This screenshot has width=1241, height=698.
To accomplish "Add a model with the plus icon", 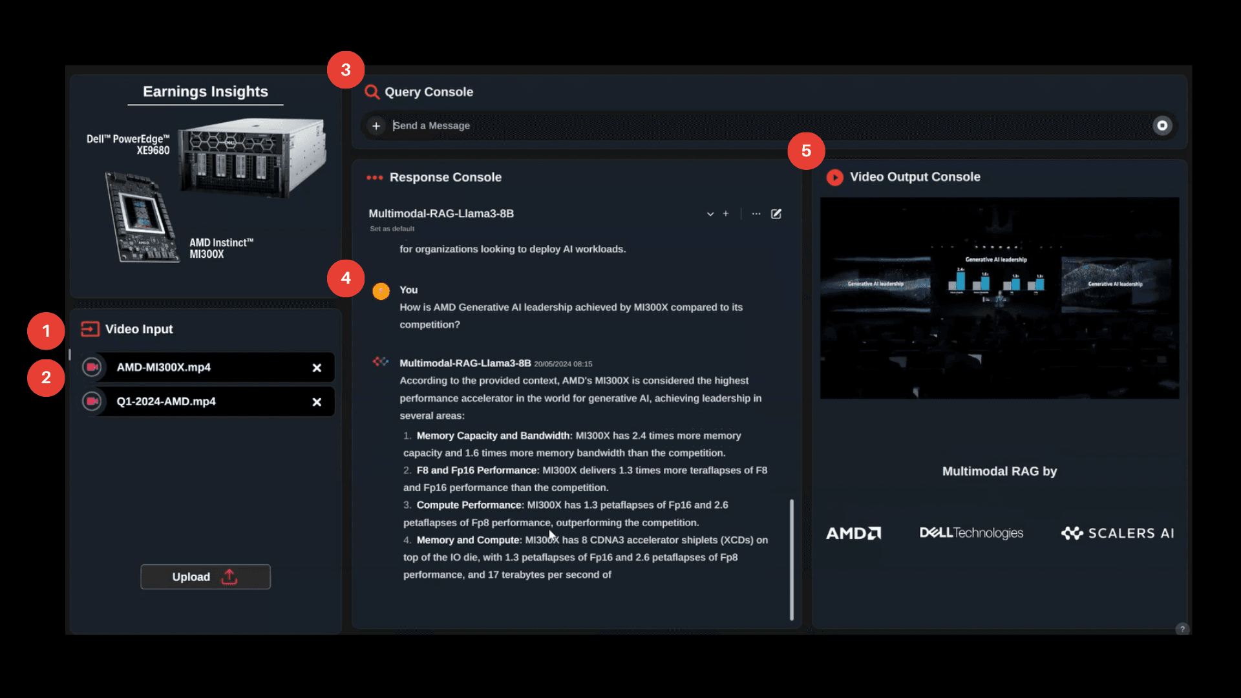I will click(x=726, y=213).
